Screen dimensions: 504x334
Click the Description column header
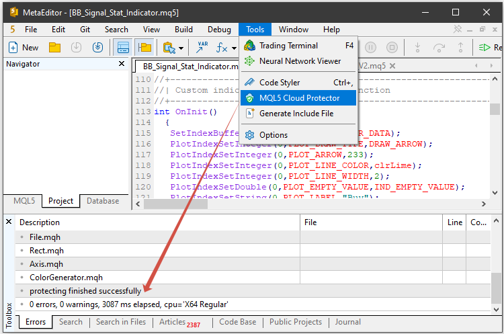click(157, 222)
